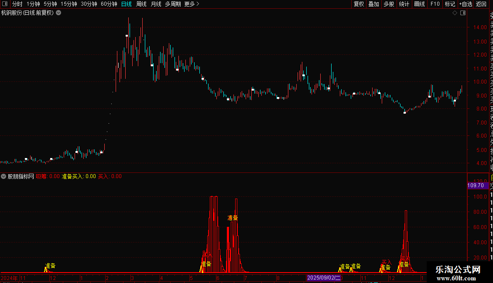The image size is (493, 283).
Task: Click the diamond icon above price axis
Action: point(455,13)
